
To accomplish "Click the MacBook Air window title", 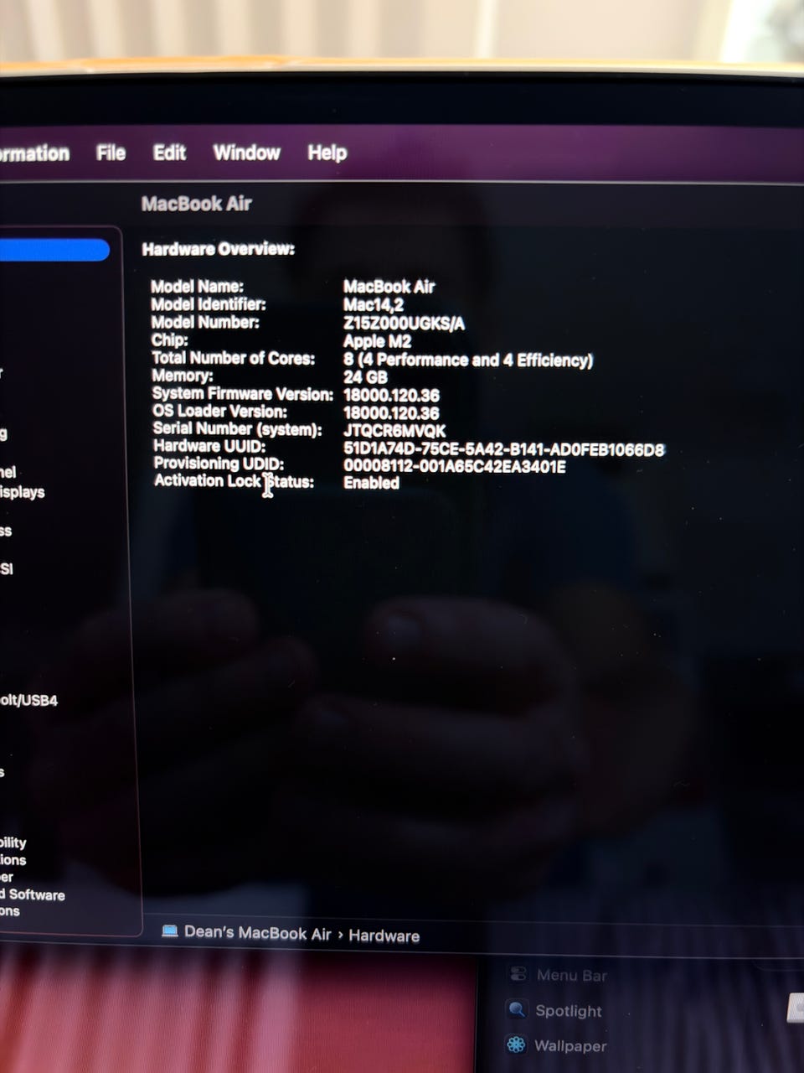I will coord(197,204).
